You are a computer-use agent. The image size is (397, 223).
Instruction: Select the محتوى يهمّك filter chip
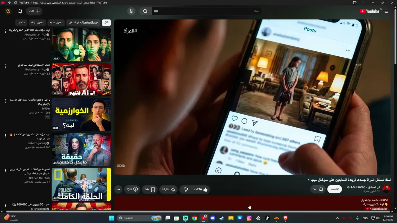[x=38, y=23]
